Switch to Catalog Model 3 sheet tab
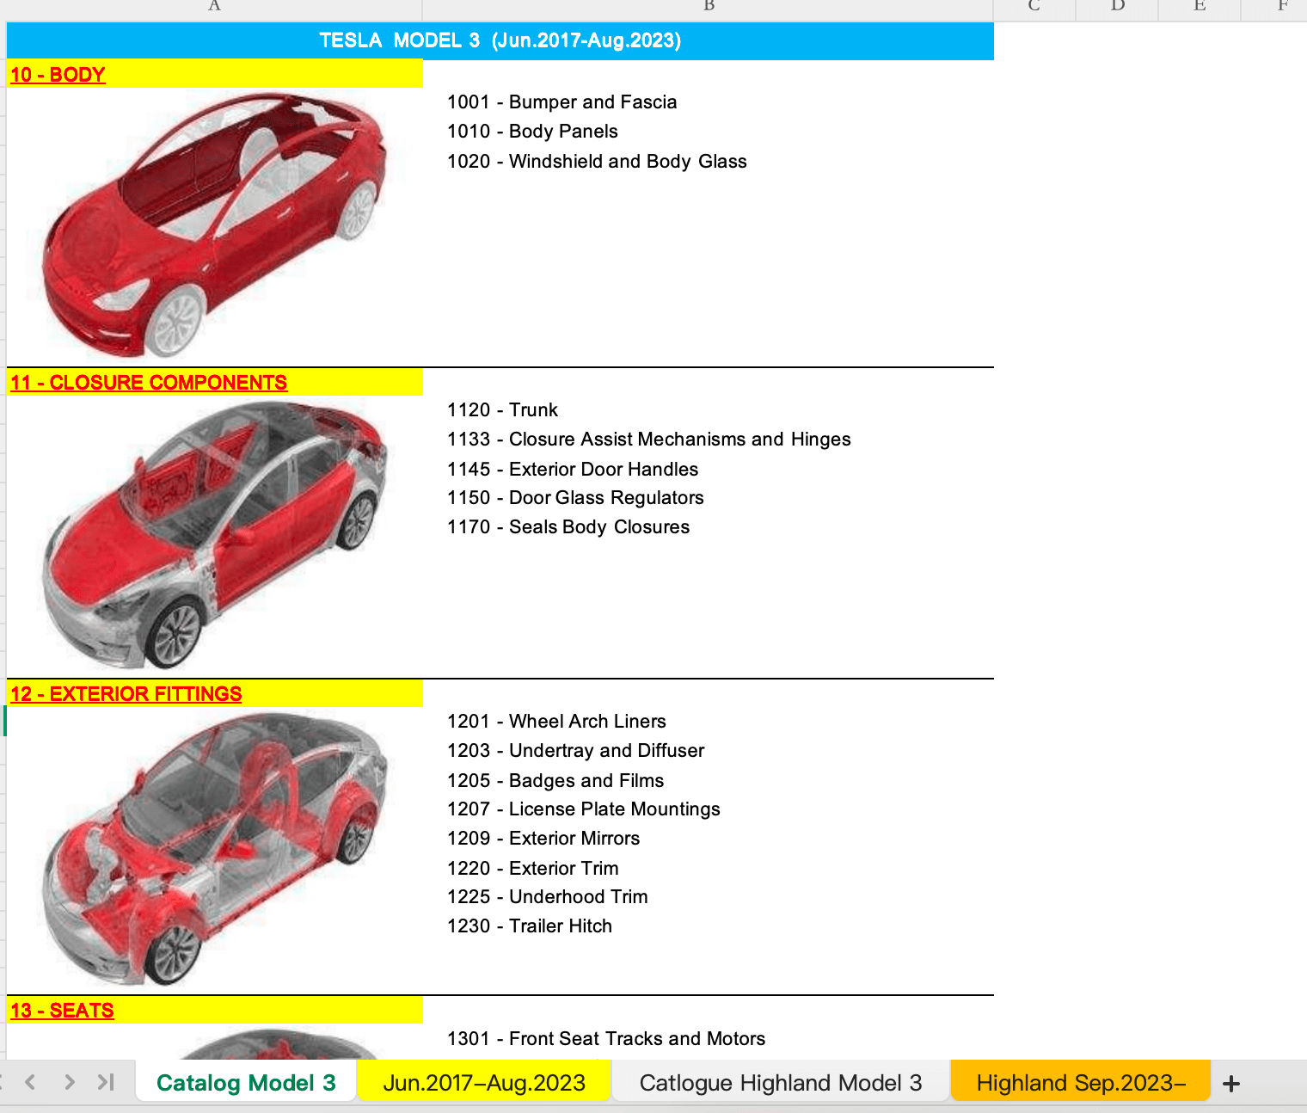This screenshot has height=1113, width=1307. pyautogui.click(x=246, y=1082)
